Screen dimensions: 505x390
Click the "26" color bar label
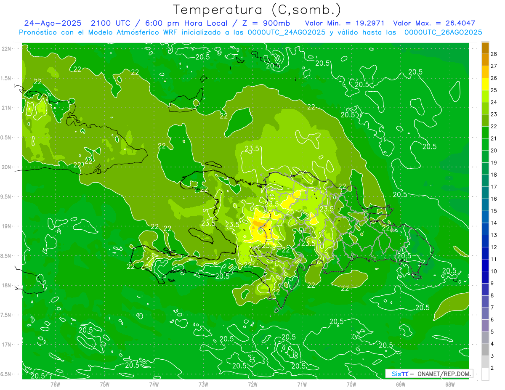click(x=494, y=78)
